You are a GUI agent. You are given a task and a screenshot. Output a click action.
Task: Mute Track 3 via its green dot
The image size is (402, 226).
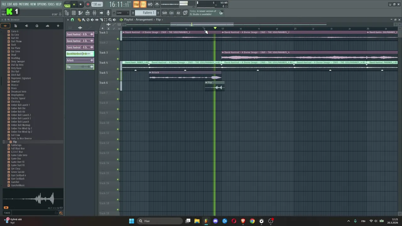click(x=118, y=59)
